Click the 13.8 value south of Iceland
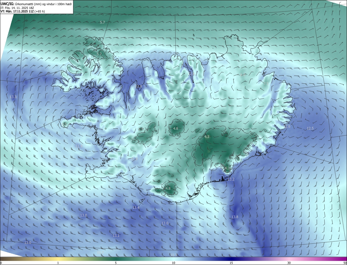Image resolution: width=347 pixels, height=265 pixels. [235, 217]
